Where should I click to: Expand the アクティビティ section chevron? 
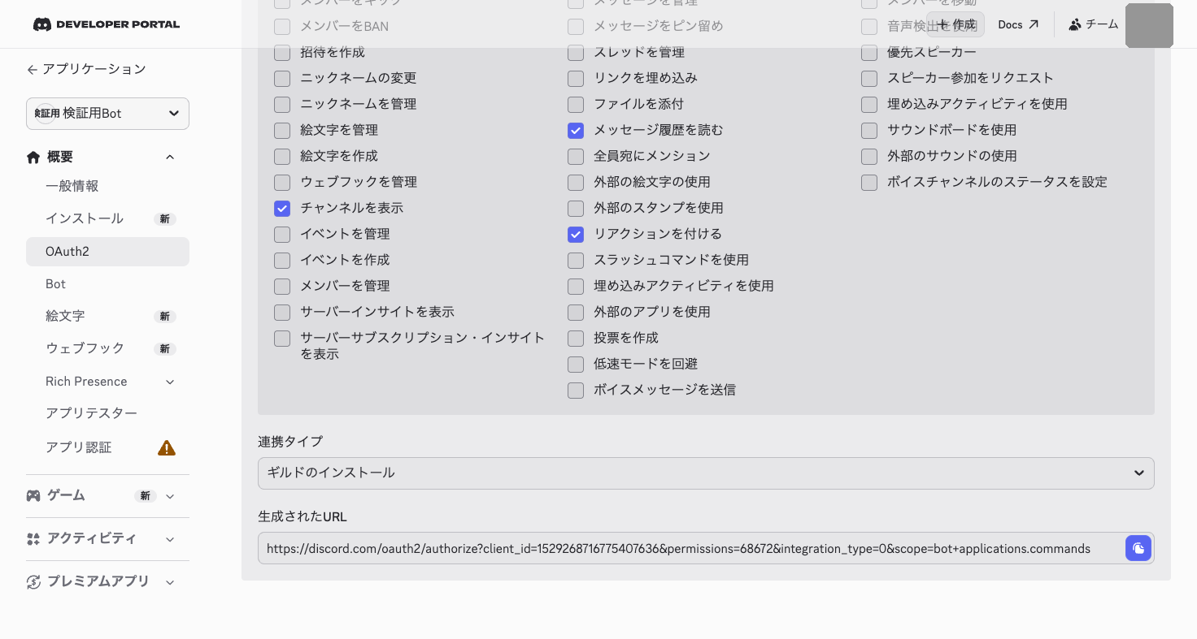point(170,539)
